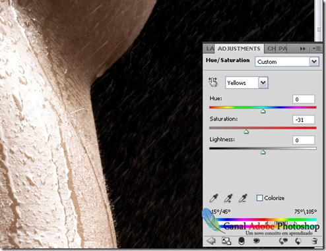Click the Lightness slider handle
The image size is (326, 251).
coord(263,152)
